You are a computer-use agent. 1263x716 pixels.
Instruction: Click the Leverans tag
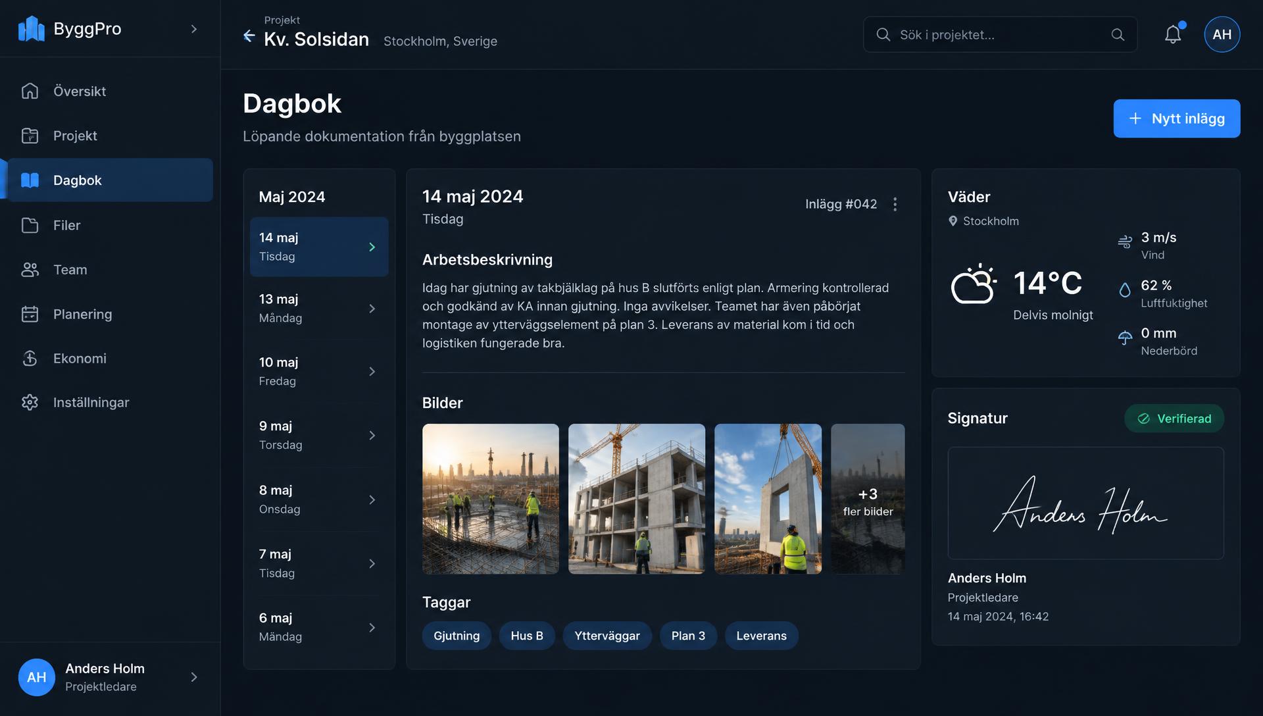pos(762,636)
